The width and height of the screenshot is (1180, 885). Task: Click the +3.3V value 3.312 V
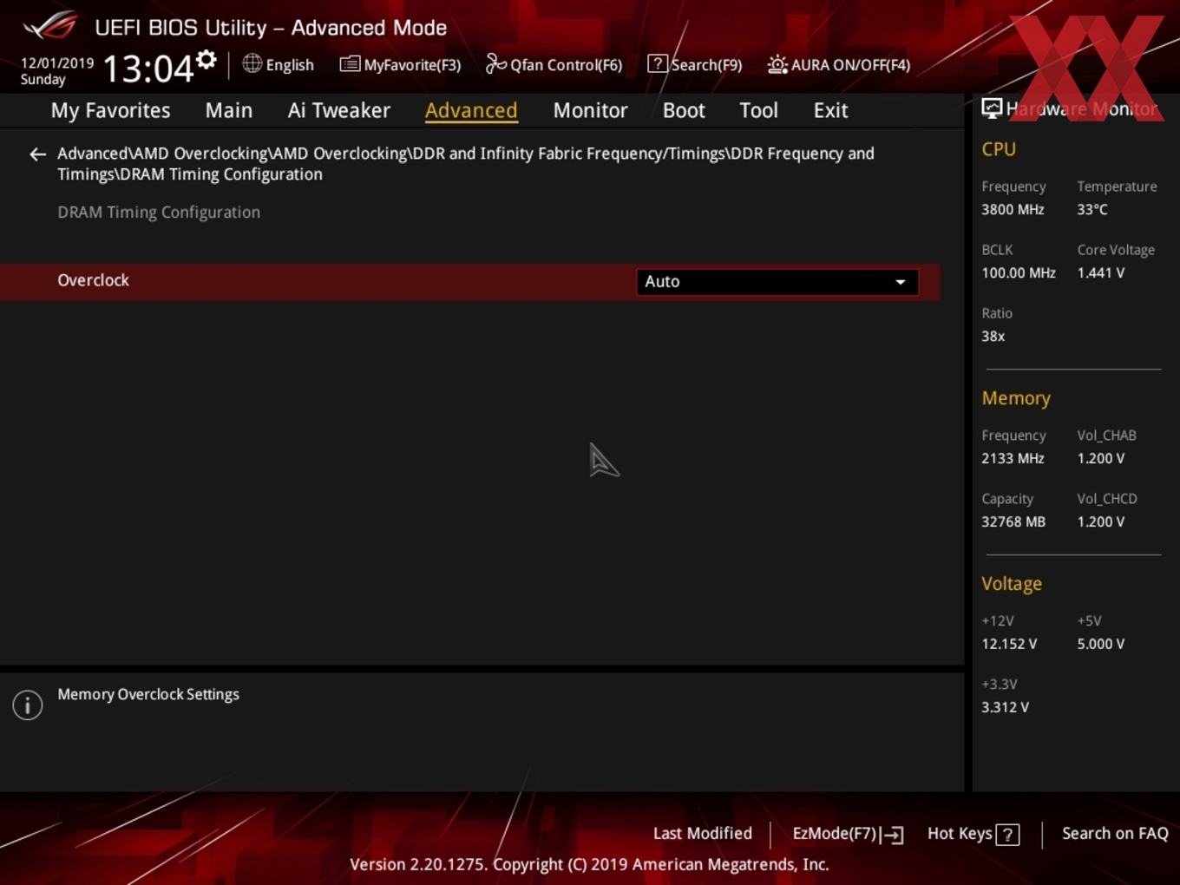click(1005, 707)
